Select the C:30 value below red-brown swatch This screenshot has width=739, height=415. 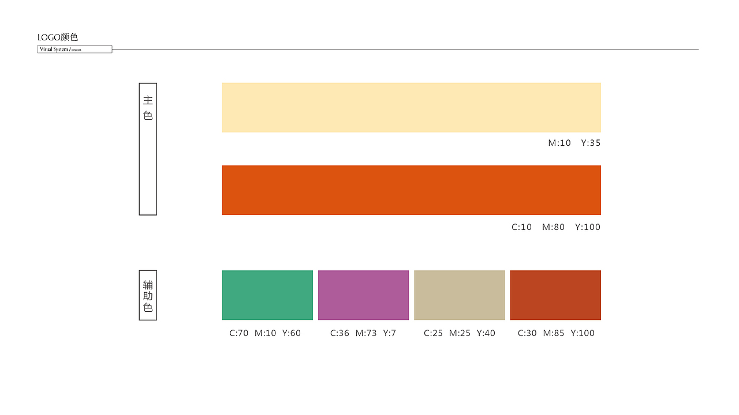point(527,333)
